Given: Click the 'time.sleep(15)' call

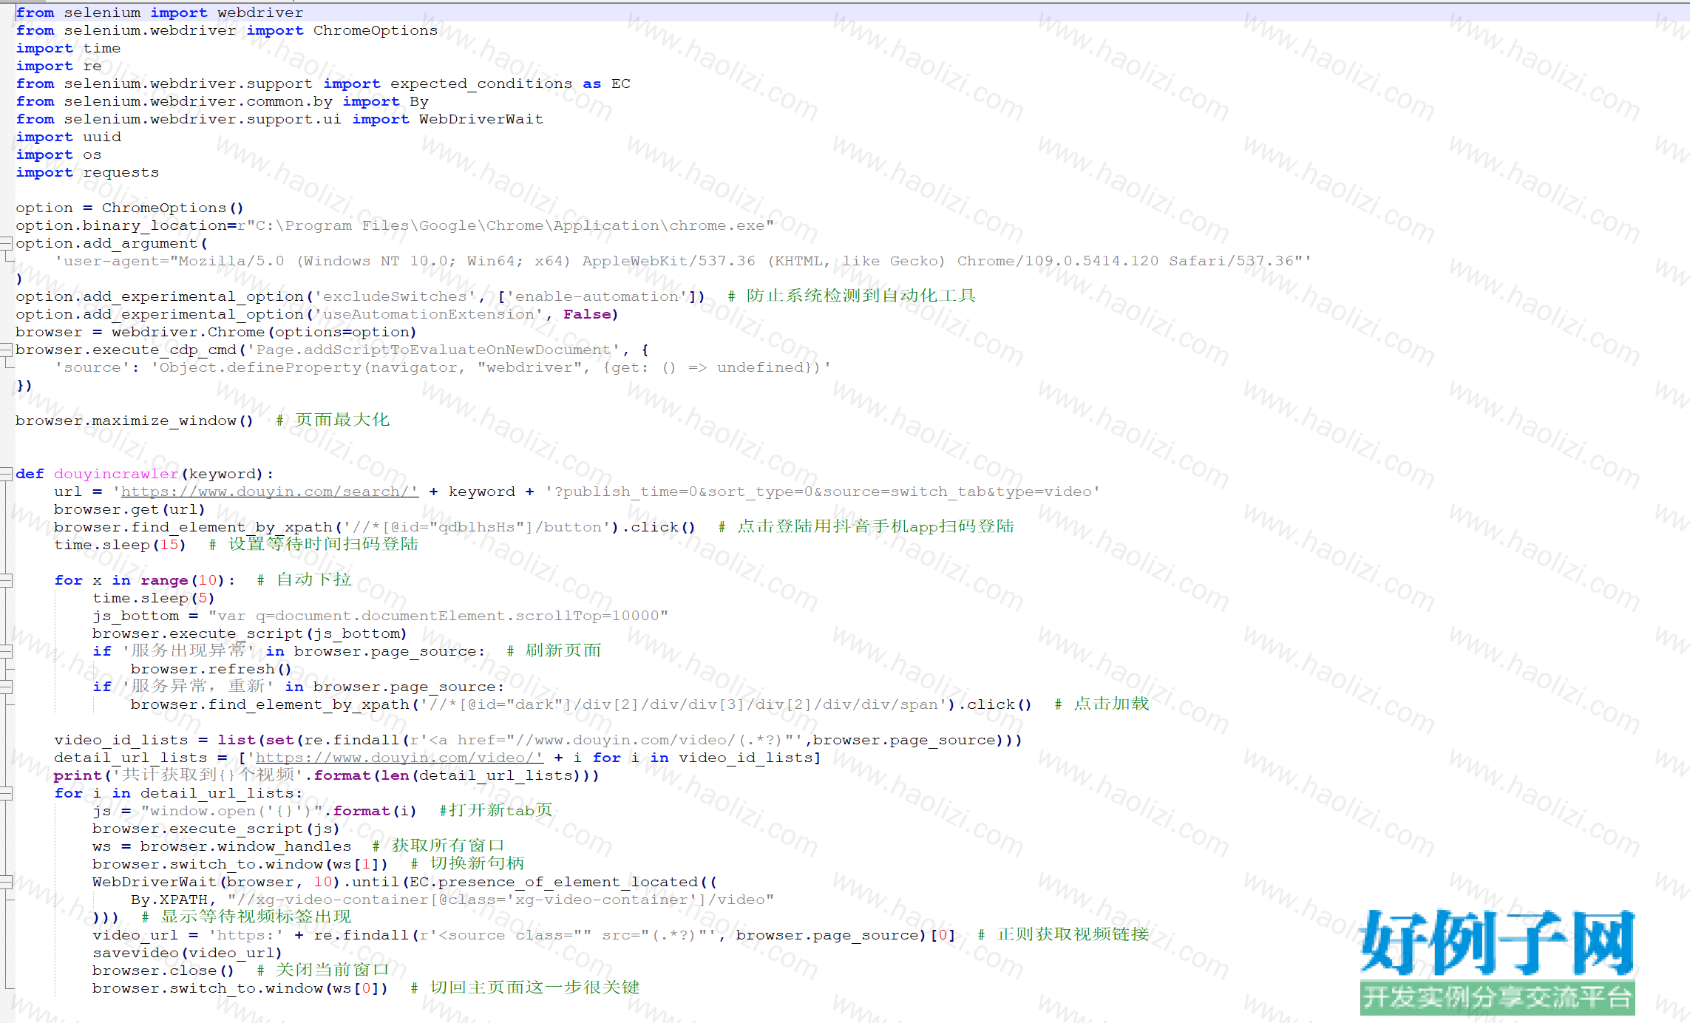Looking at the screenshot, I should click(120, 545).
